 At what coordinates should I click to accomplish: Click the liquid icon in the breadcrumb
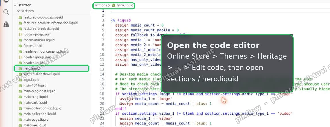(114, 5)
